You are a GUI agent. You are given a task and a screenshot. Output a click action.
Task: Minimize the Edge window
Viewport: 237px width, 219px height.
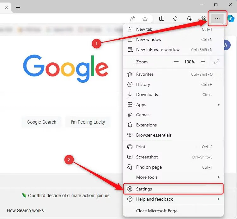click(201, 5)
